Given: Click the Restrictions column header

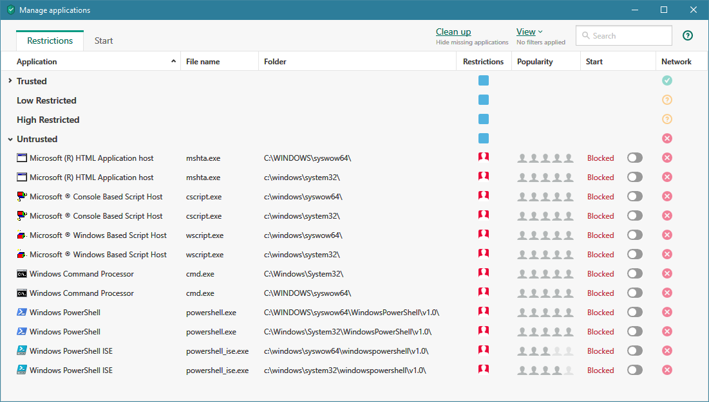Looking at the screenshot, I should pyautogui.click(x=483, y=62).
